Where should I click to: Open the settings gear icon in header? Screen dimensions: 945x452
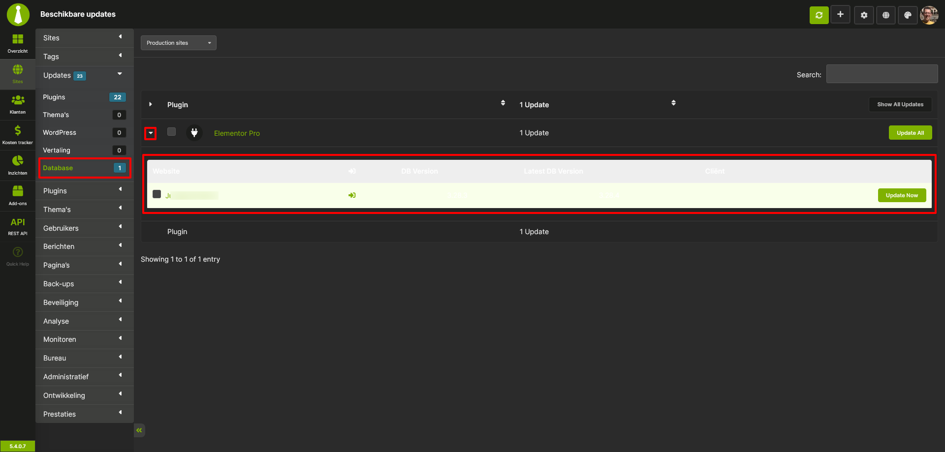864,15
